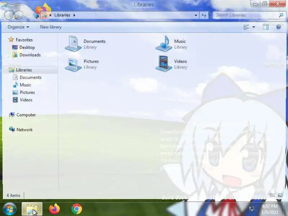The height and width of the screenshot is (216, 288).
Task: Open the Music library icon
Action: tap(164, 44)
